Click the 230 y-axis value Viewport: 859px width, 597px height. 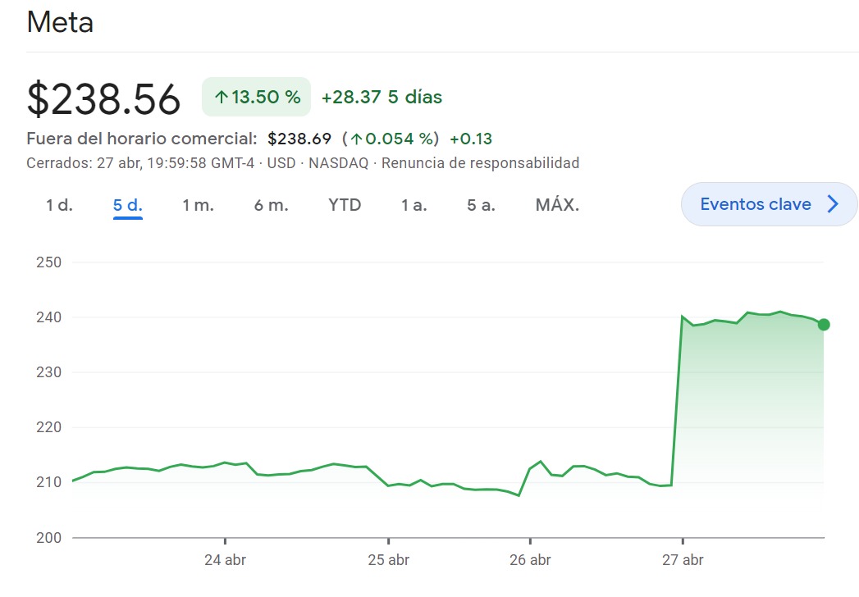[x=48, y=372]
